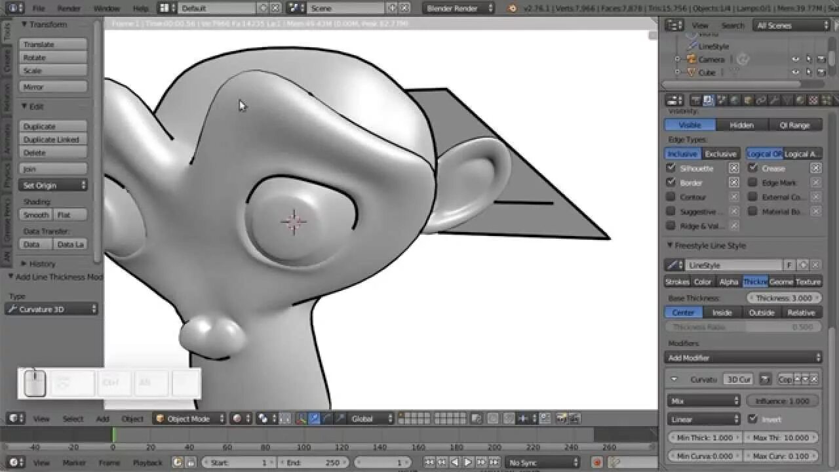Open the world properties globe icon
Image resolution: width=839 pixels, height=472 pixels.
[735, 100]
